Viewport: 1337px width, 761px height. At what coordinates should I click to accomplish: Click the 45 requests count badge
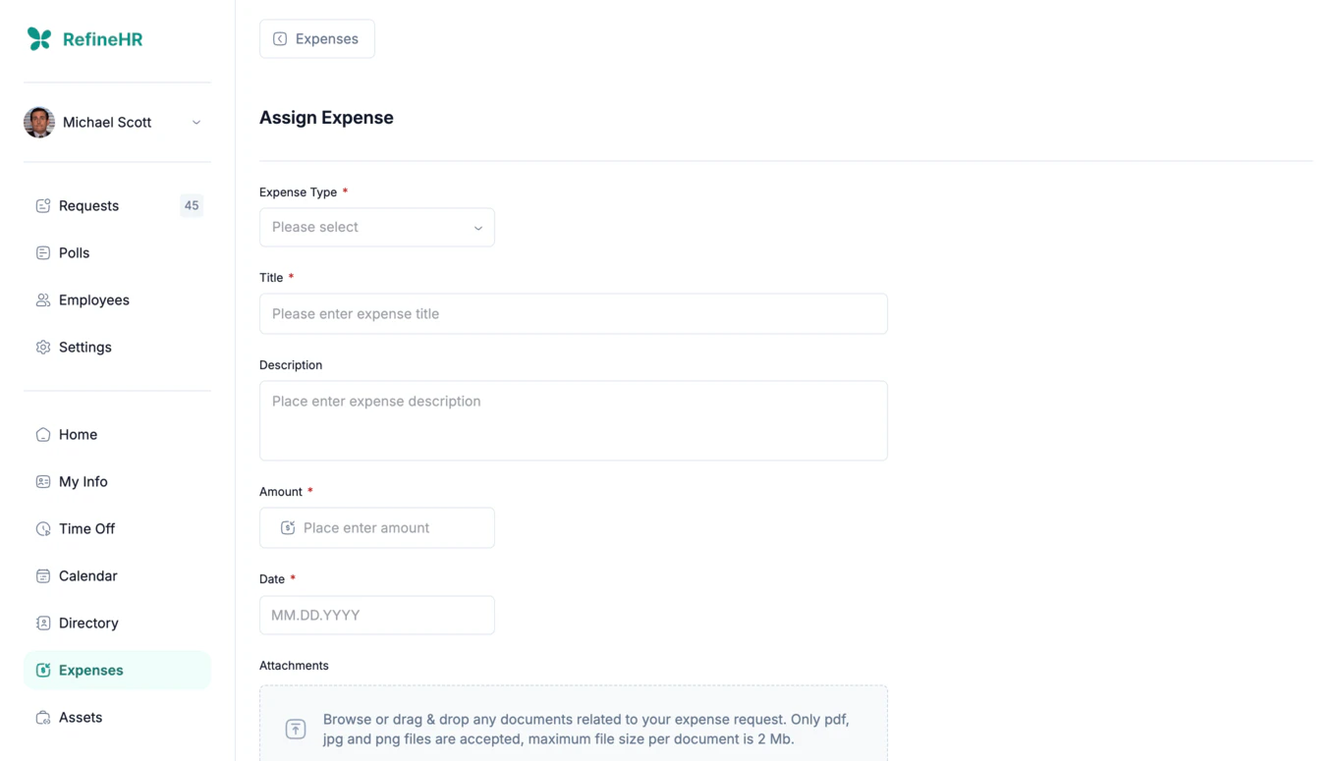coord(191,205)
